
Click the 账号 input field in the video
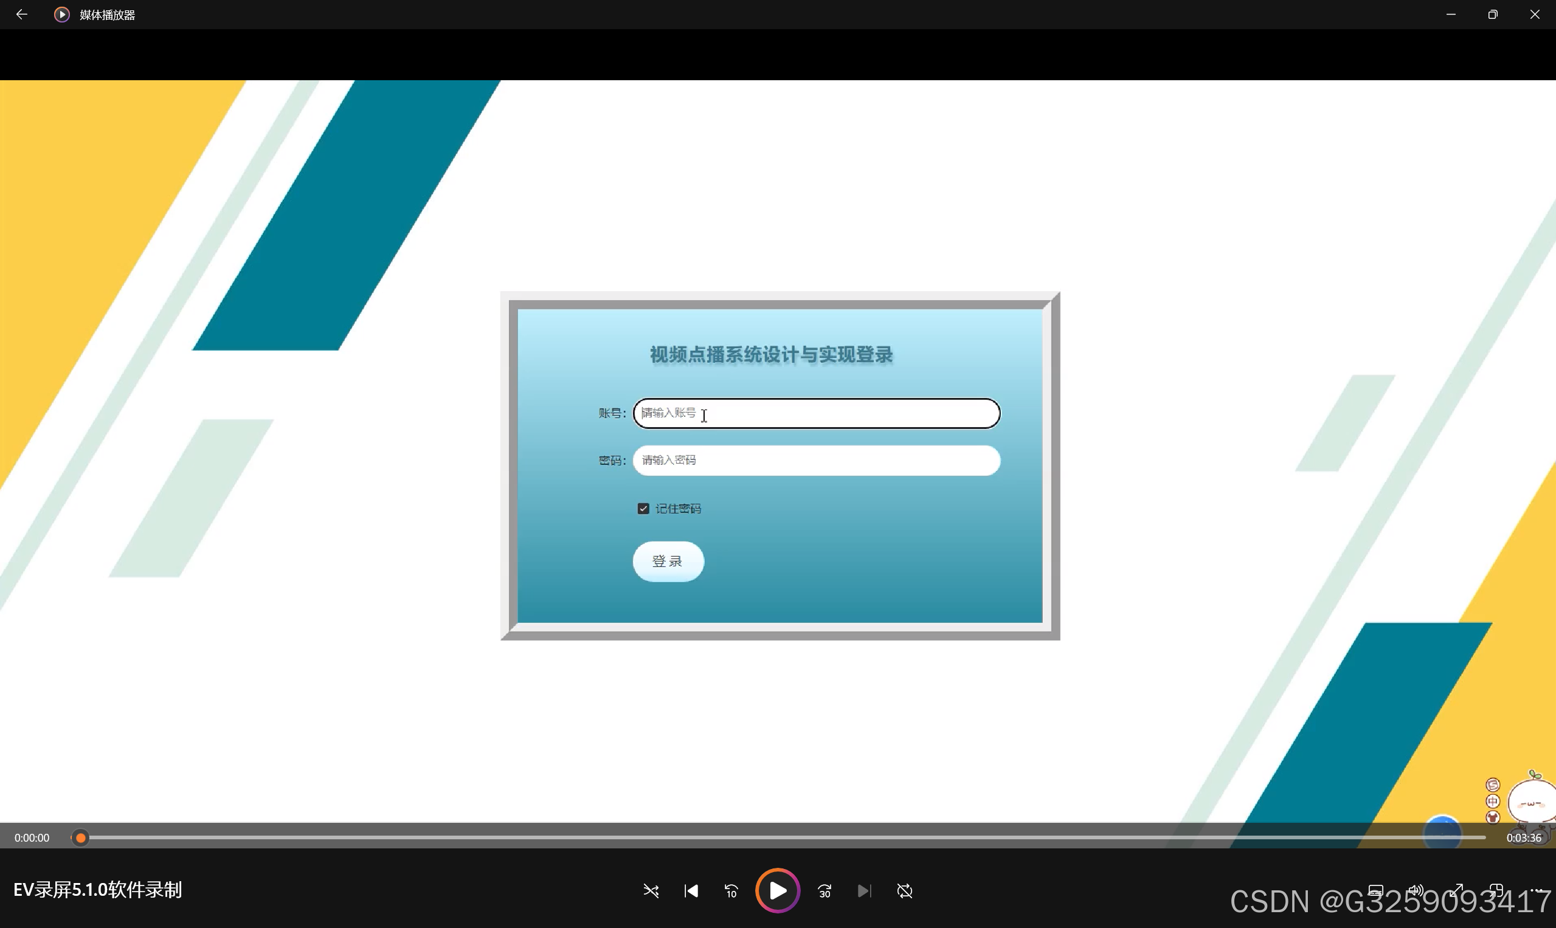(x=817, y=413)
